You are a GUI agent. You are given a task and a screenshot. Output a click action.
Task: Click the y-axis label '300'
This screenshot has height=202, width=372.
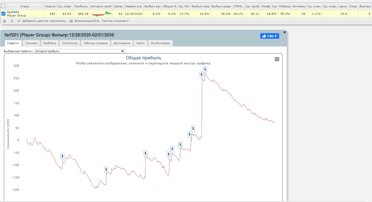16,66
